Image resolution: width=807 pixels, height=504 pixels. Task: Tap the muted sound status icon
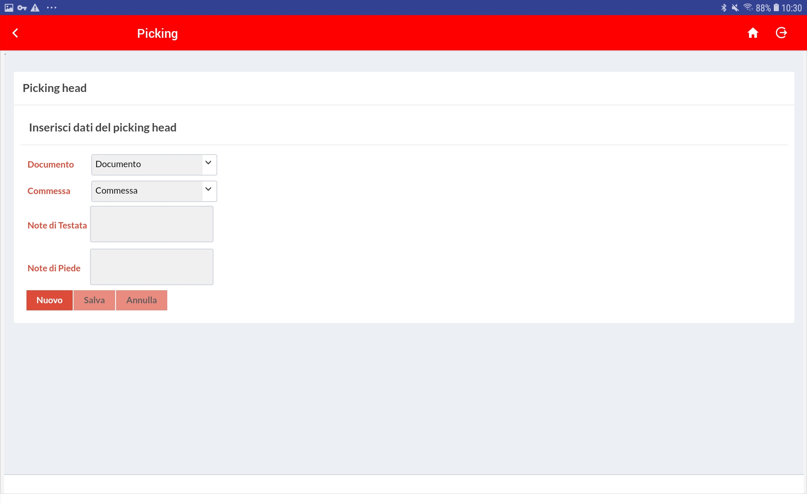click(735, 8)
